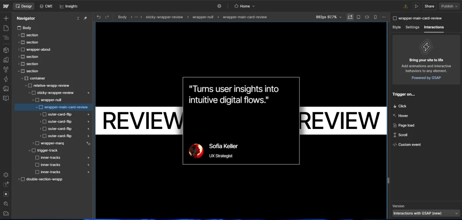Open the AI help question icon
The image size is (462, 220).
6,184
